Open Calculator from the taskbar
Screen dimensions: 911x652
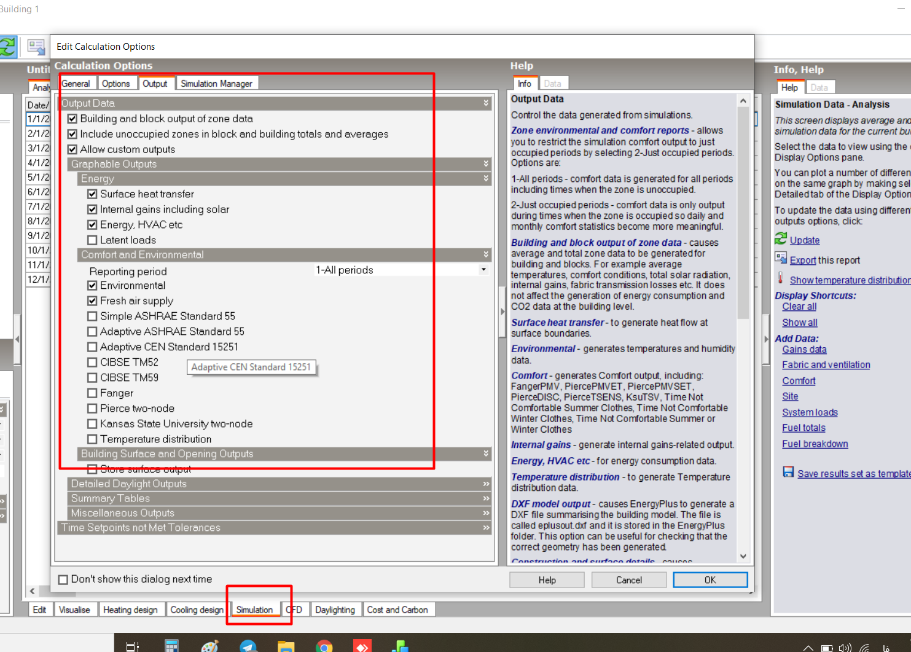tap(171, 646)
